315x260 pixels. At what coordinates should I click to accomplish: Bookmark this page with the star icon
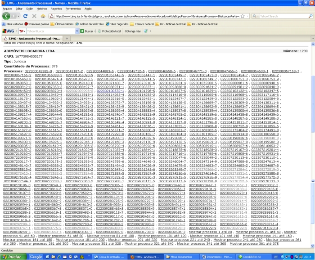point(243,16)
